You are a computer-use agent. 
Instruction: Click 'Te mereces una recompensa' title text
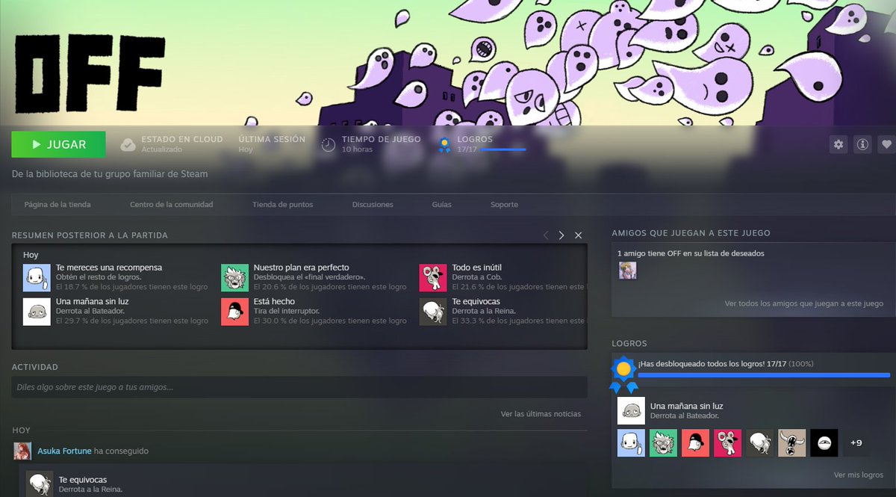click(109, 268)
